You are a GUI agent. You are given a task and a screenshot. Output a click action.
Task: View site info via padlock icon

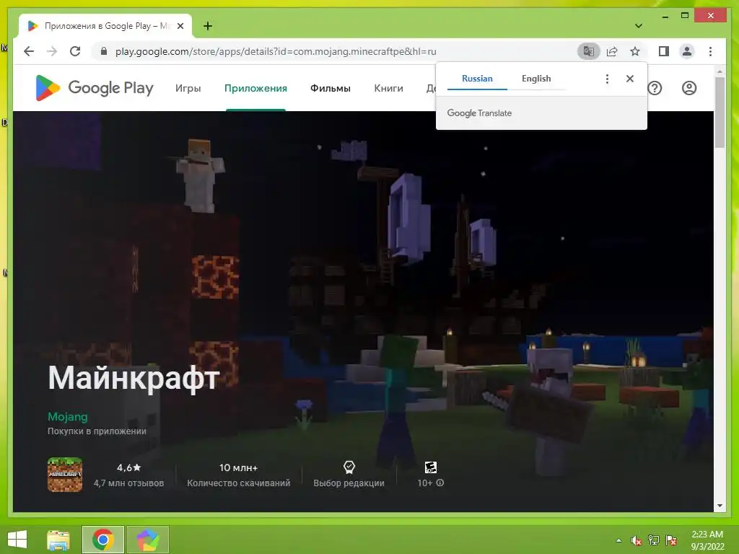point(104,51)
